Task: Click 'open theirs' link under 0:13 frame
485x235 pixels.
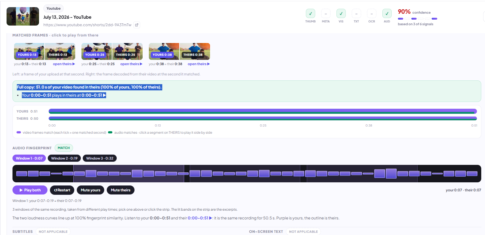Action: [64, 64]
